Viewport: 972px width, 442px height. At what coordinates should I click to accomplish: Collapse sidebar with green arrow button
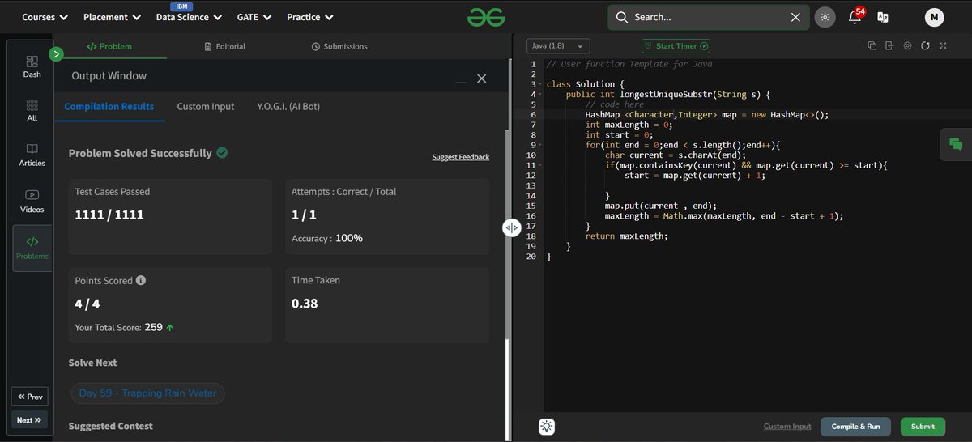pyautogui.click(x=56, y=54)
